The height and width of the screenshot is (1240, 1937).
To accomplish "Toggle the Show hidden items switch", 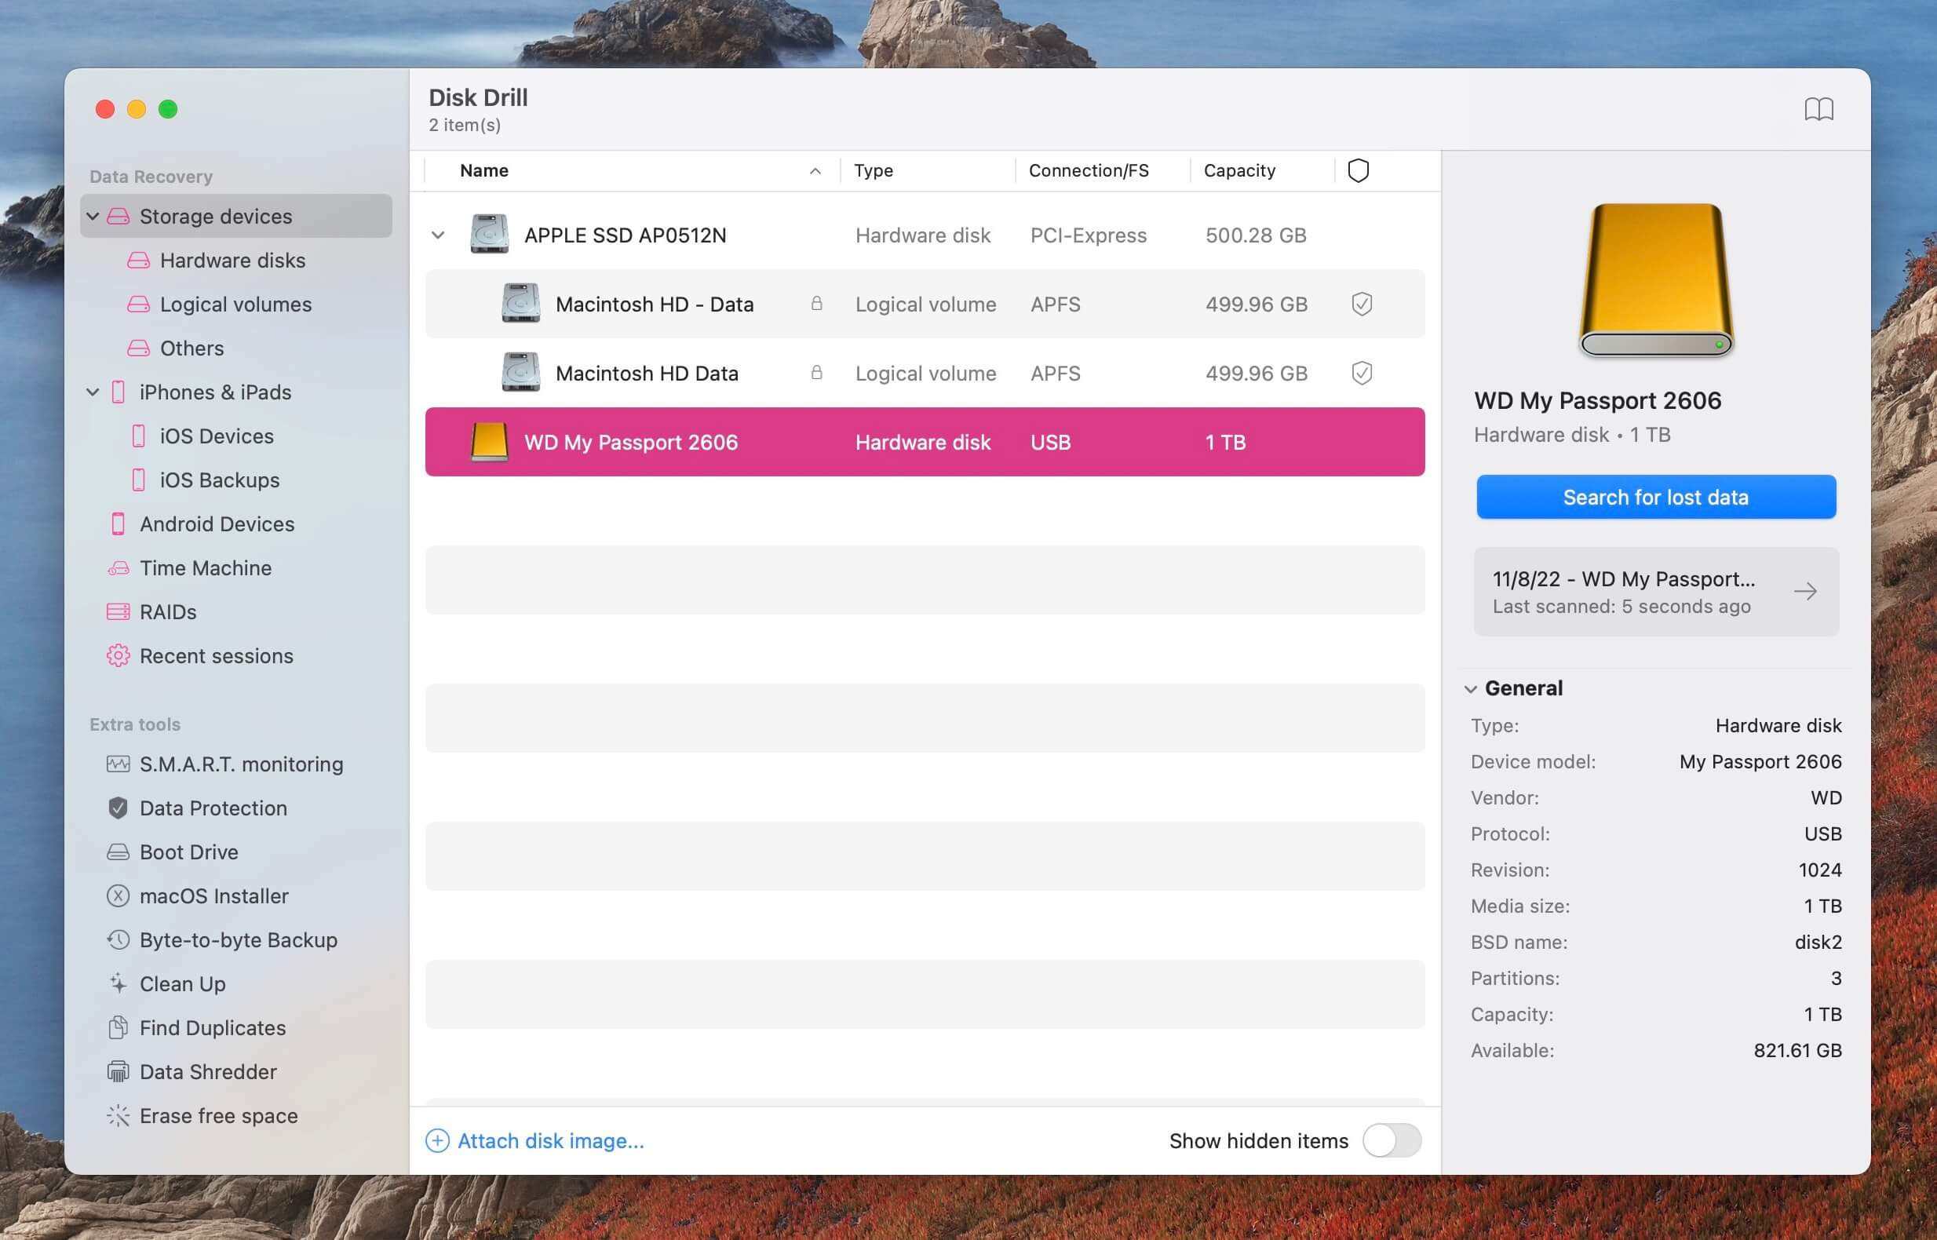I will [1392, 1141].
